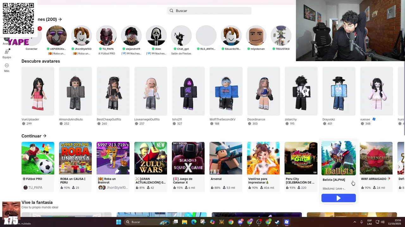
Task: Open OBS Studio on the taskbar
Action: [259, 222]
